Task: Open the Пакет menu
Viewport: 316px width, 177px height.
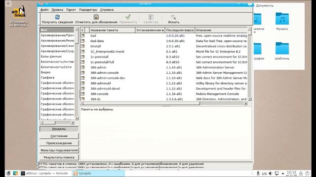Action: tap(71, 10)
